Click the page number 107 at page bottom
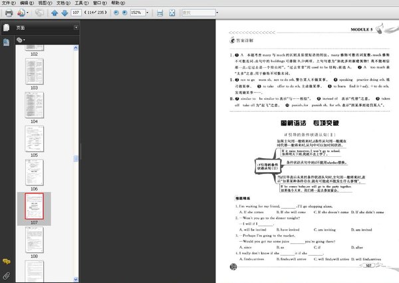399x283 pixels. (368, 266)
